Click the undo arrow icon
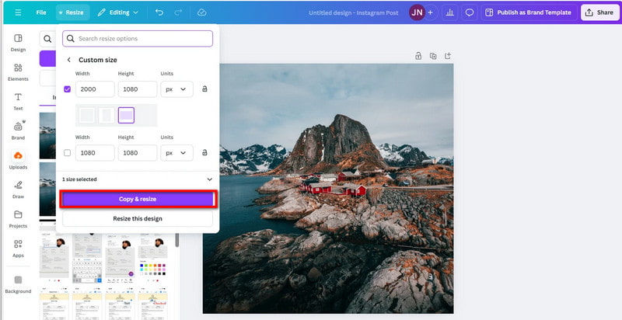Viewport: 622px width, 320px height. point(159,12)
